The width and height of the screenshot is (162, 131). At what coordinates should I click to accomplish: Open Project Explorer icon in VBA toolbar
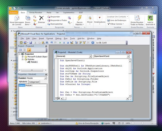(x=77, y=43)
